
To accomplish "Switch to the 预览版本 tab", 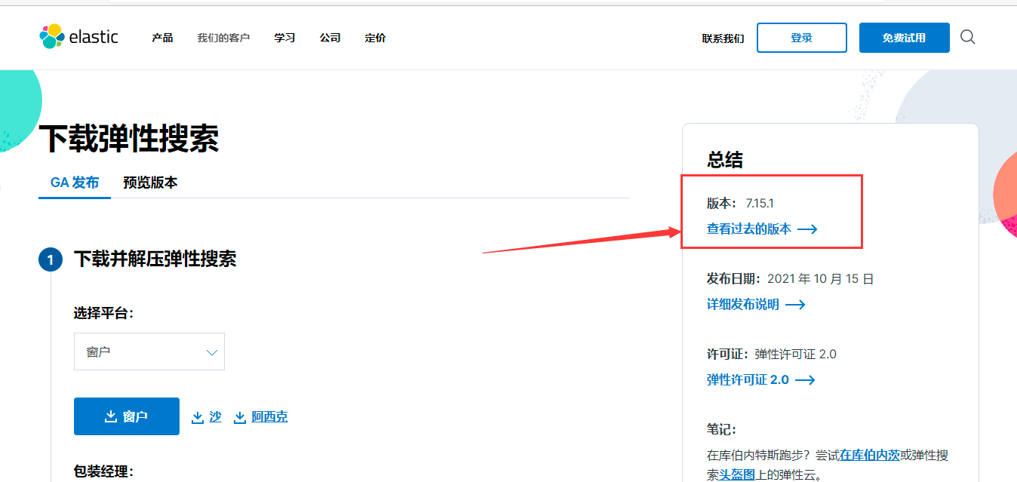I will (150, 183).
